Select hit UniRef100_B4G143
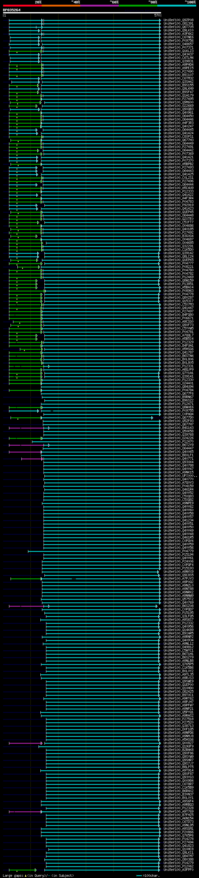 click(178, 428)
